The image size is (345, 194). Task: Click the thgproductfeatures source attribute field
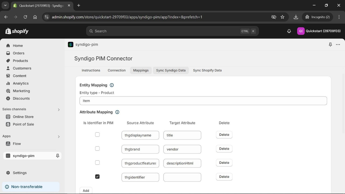tap(140, 163)
